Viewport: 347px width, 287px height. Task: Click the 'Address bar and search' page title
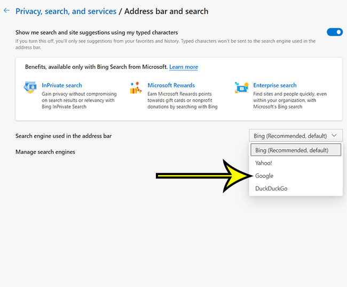coord(166,11)
